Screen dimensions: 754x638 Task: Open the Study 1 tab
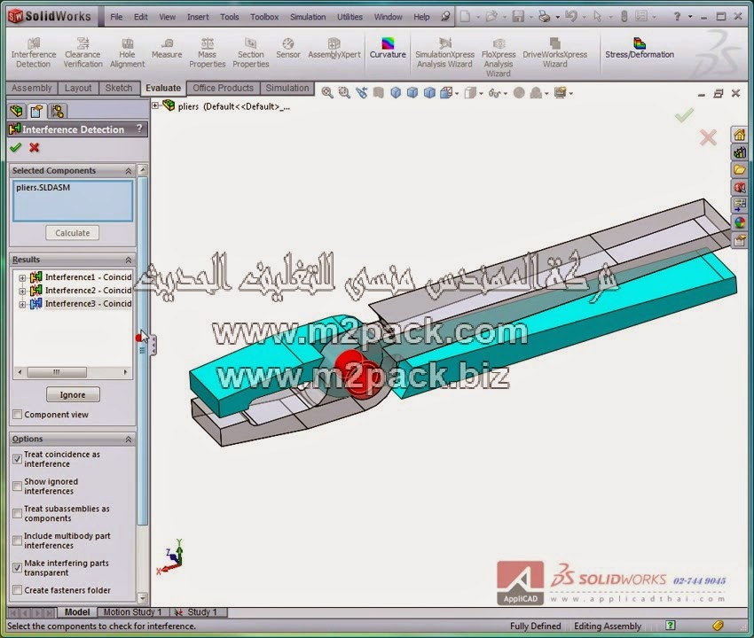pyautogui.click(x=199, y=612)
